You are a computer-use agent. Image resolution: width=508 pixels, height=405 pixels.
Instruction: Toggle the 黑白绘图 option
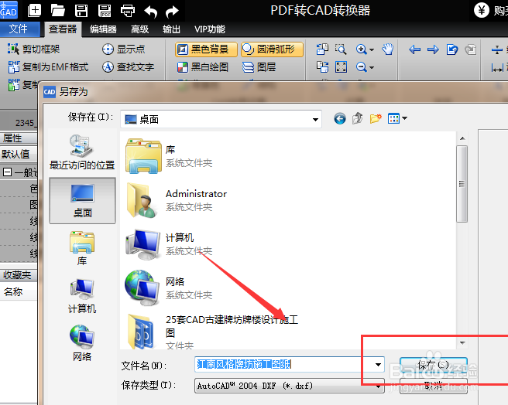click(x=203, y=67)
